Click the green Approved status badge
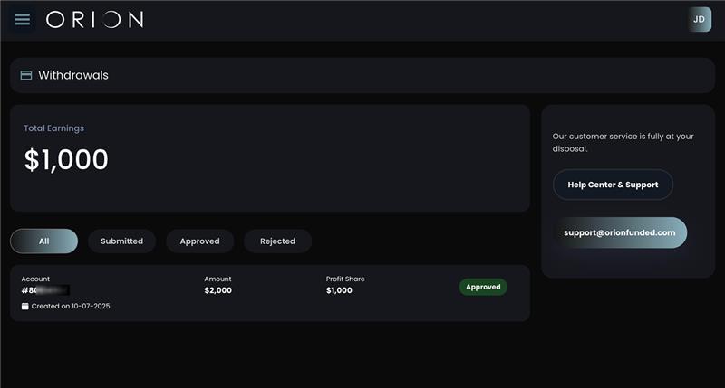This screenshot has width=725, height=388. click(x=483, y=287)
